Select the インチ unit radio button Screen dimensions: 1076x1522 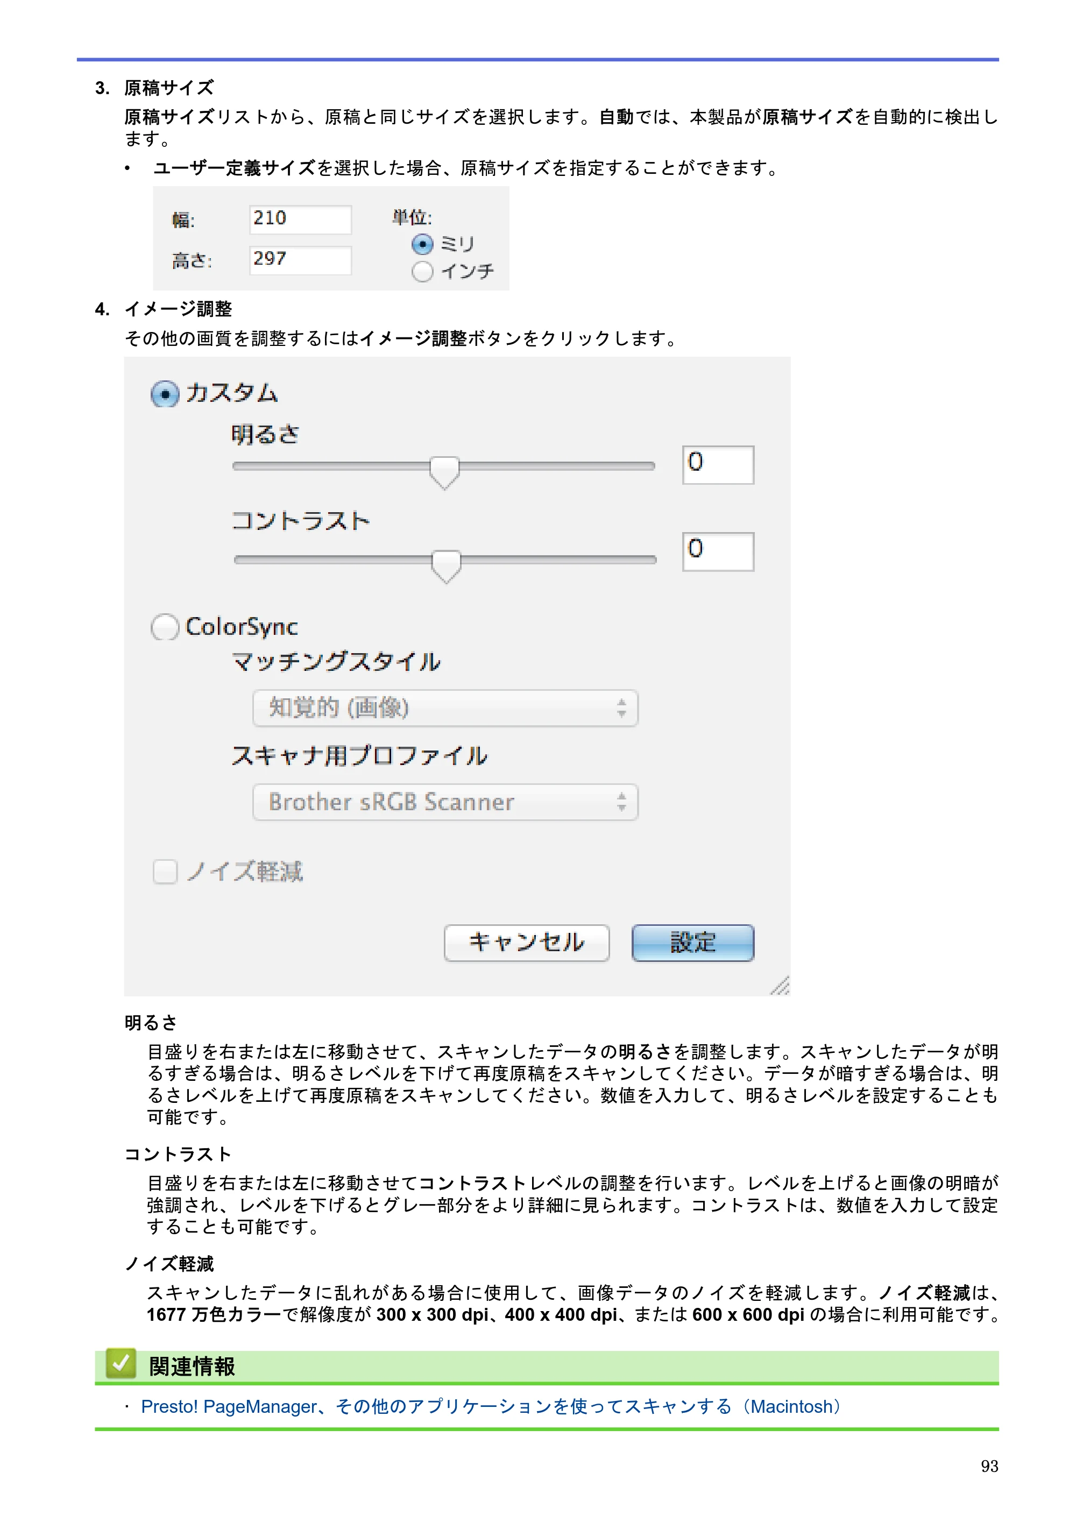(422, 271)
